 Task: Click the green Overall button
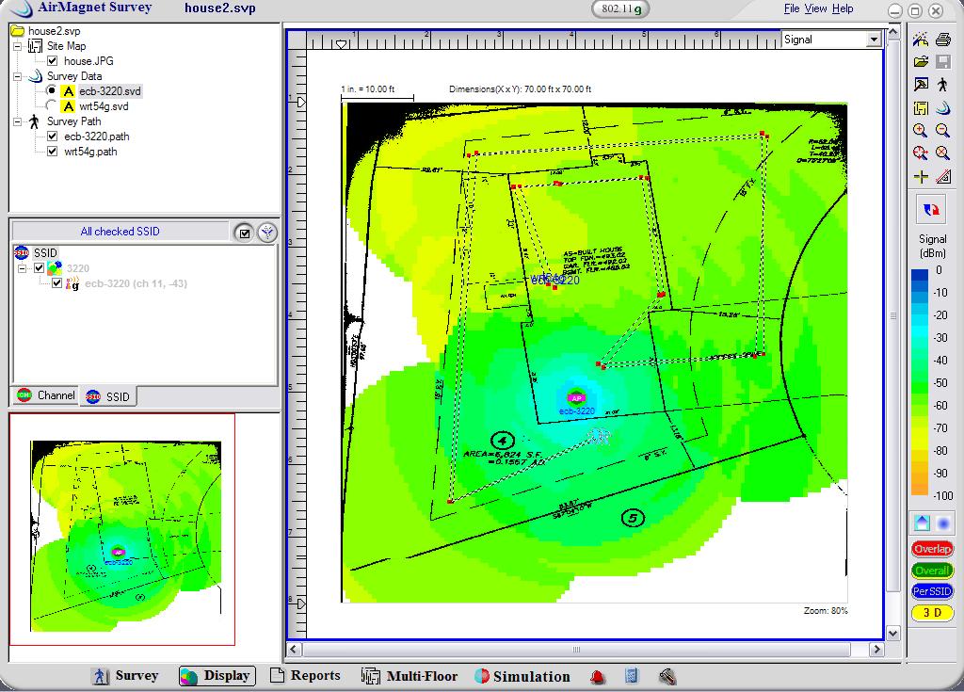[x=932, y=571]
